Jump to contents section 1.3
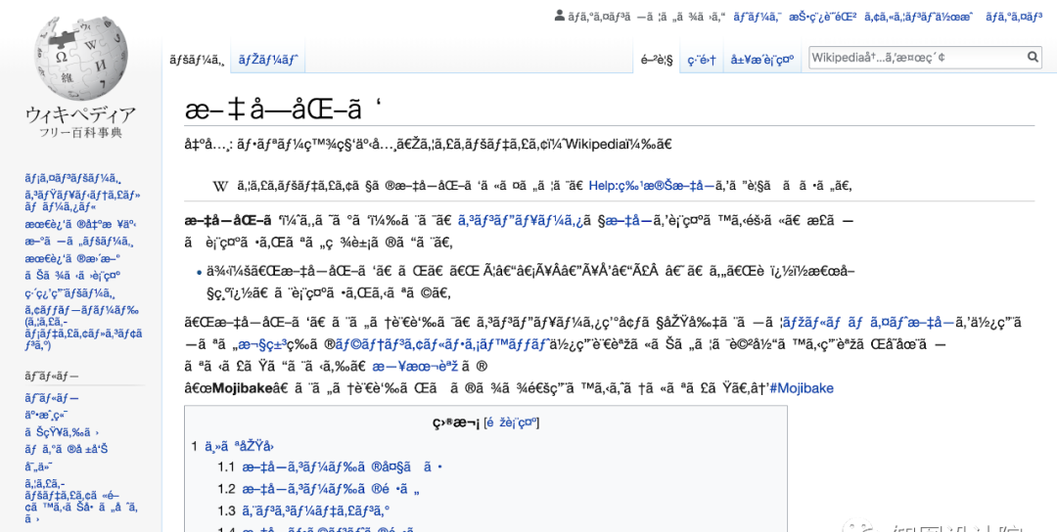The height and width of the screenshot is (532, 1057). (x=303, y=510)
